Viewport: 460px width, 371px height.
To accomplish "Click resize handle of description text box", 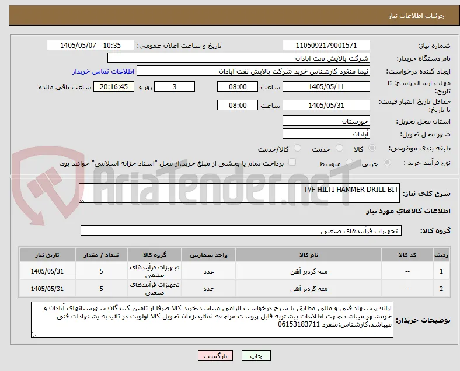I will click(x=82, y=200).
